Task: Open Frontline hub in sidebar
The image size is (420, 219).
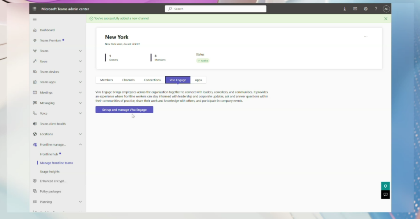Action: click(49, 154)
